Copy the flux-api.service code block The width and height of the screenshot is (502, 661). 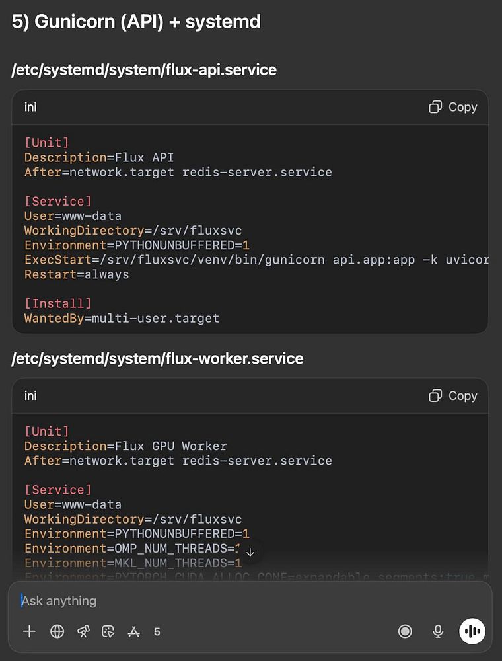453,107
